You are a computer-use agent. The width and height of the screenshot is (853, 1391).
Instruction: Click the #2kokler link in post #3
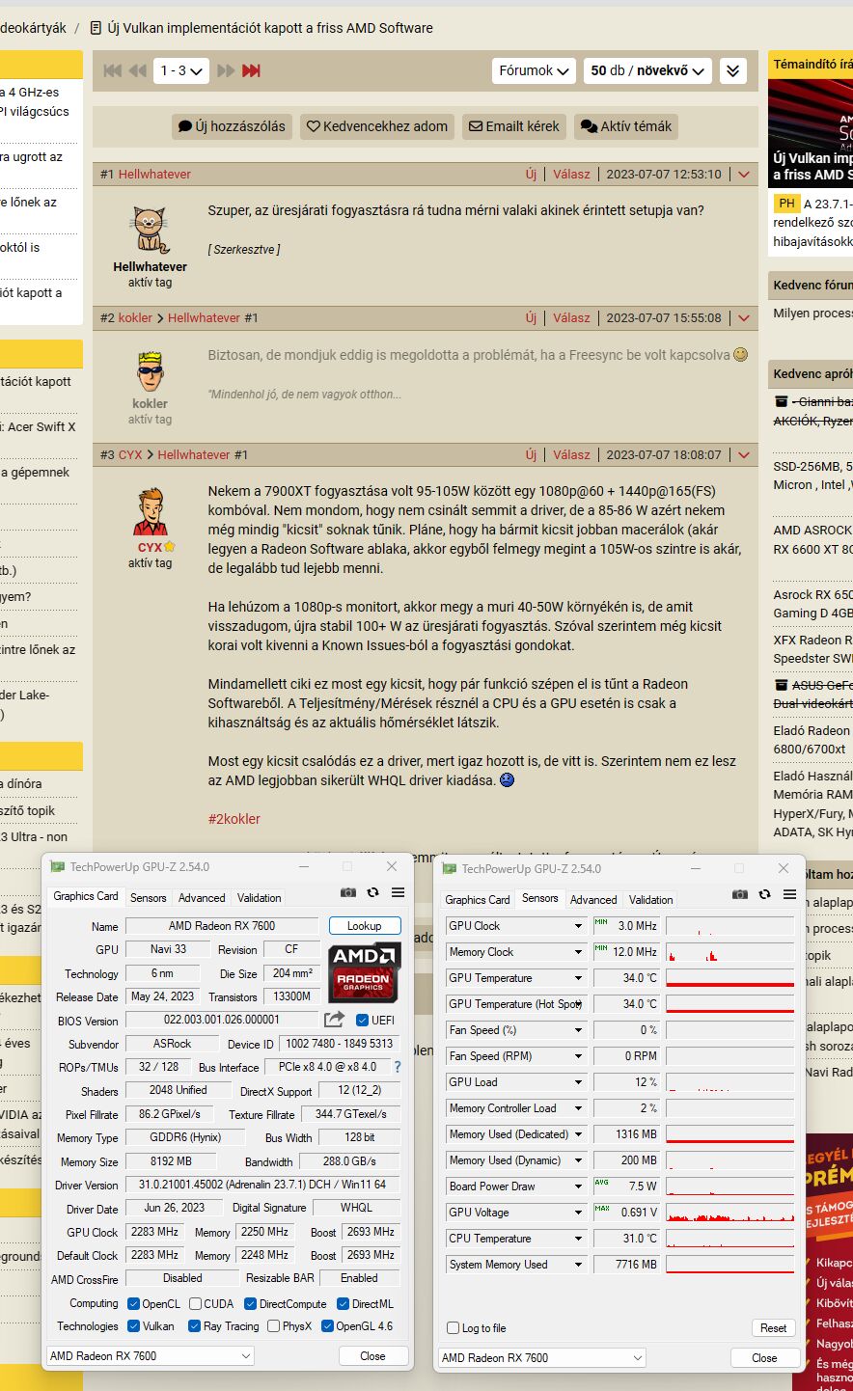(234, 819)
